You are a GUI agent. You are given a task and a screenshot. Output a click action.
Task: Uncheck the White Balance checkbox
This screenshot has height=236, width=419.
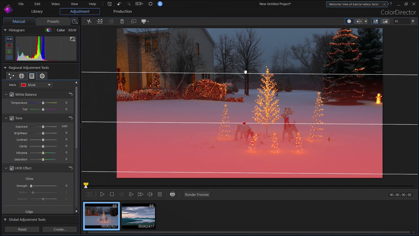click(12, 94)
